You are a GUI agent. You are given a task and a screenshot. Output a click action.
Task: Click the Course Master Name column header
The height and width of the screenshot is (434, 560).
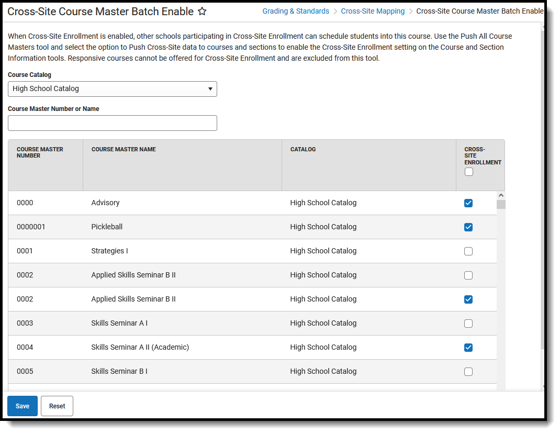(x=124, y=149)
